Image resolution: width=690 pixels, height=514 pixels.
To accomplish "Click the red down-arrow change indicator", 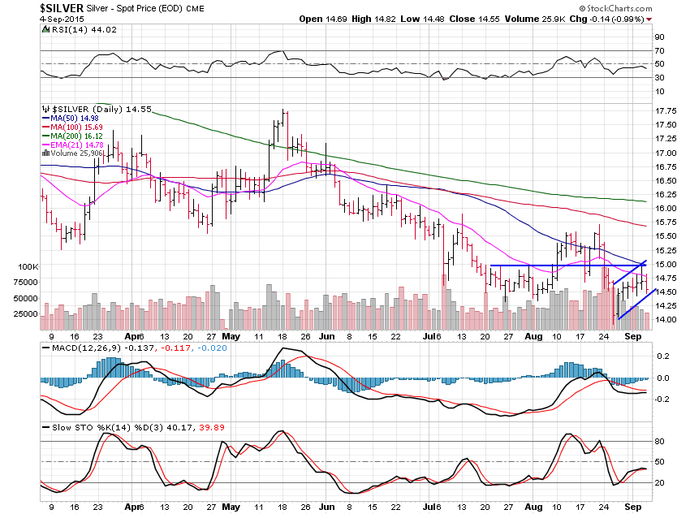I will point(649,19).
